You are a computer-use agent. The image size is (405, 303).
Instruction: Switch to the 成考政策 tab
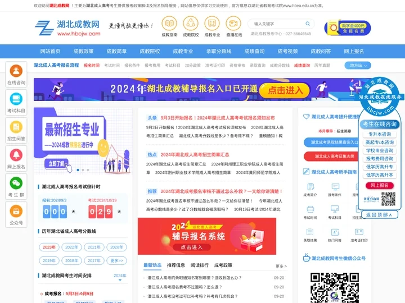click(223, 265)
